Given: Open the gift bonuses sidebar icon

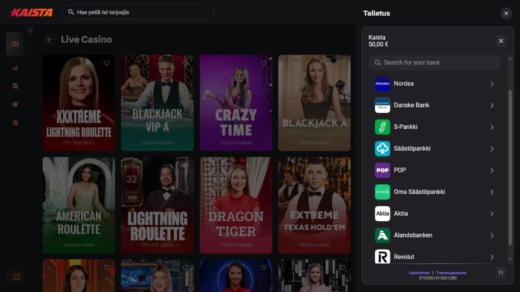Looking at the screenshot, I should [15, 122].
